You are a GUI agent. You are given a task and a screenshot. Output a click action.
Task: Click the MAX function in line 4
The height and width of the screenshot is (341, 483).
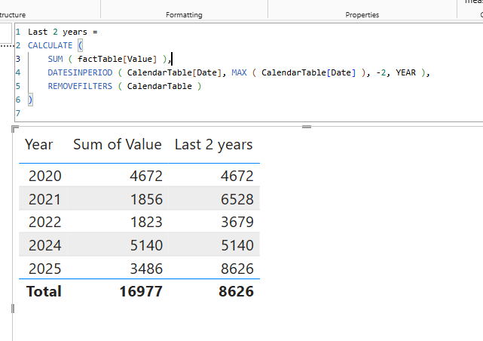pyautogui.click(x=239, y=72)
